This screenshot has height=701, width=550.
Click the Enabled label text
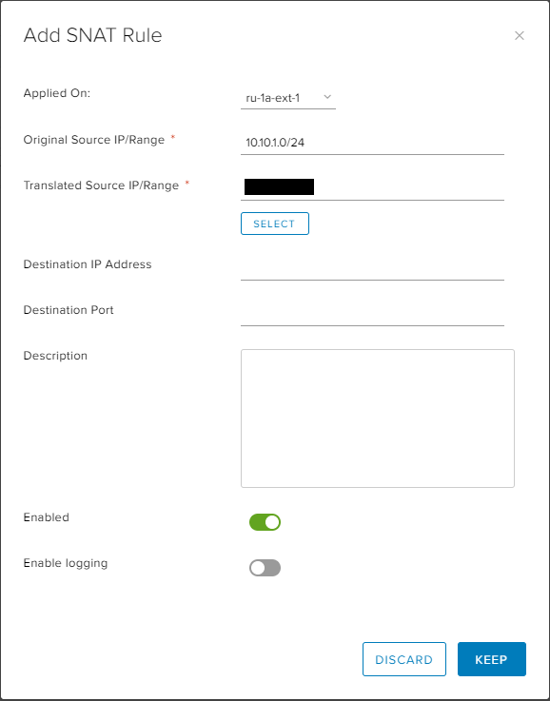[x=46, y=517]
